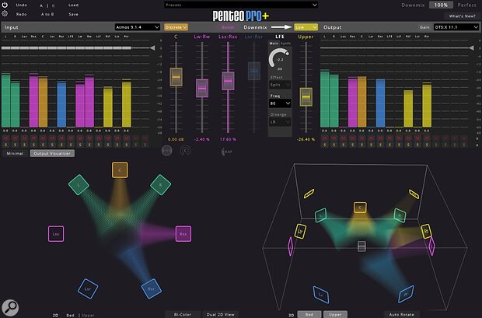This screenshot has height=318, width=482.
Task: Select the Output Visualizer tab
Action: click(52, 153)
